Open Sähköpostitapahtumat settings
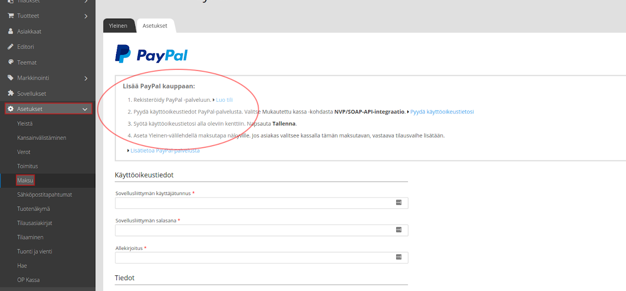The image size is (626, 291). click(x=45, y=195)
